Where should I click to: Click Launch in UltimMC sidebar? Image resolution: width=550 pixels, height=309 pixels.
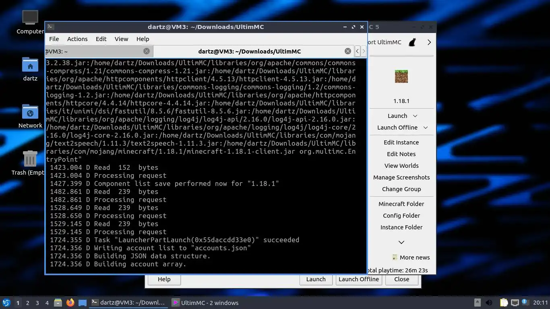[397, 116]
